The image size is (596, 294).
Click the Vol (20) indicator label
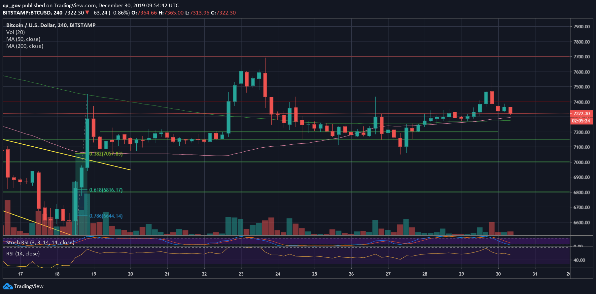coord(16,32)
